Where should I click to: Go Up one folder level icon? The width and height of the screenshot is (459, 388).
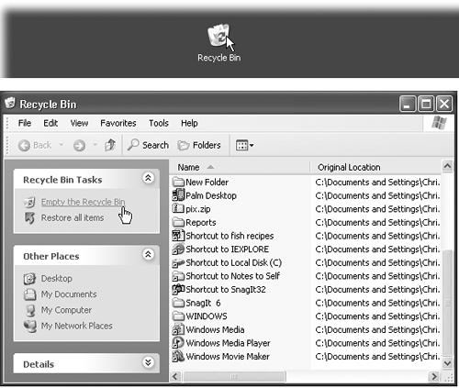[x=110, y=145]
